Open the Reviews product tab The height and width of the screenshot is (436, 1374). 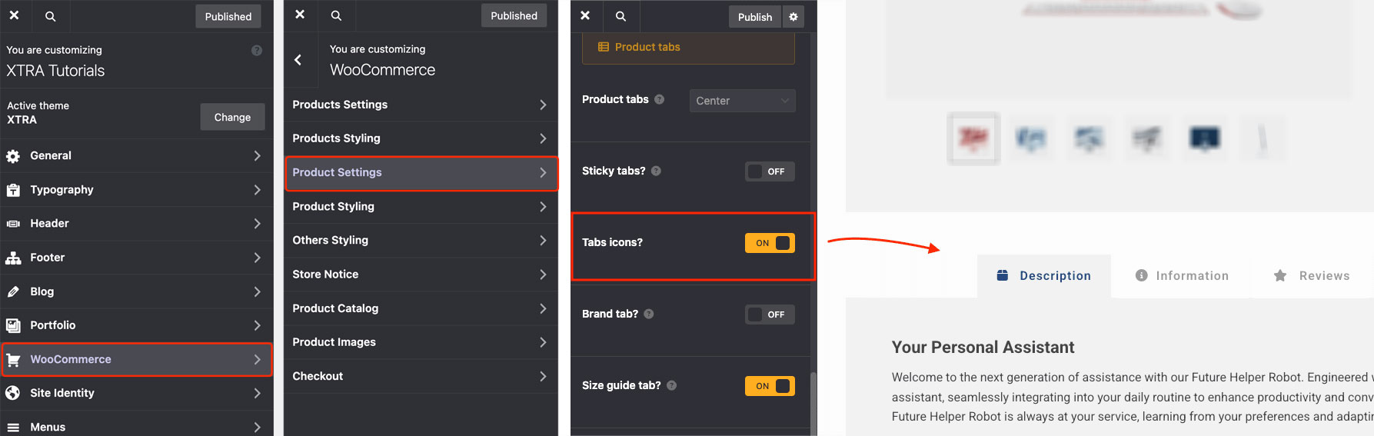pyautogui.click(x=1312, y=276)
